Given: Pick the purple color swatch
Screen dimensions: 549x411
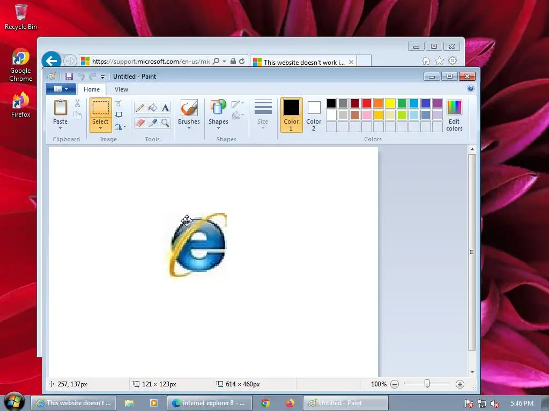Looking at the screenshot, I should [437, 103].
